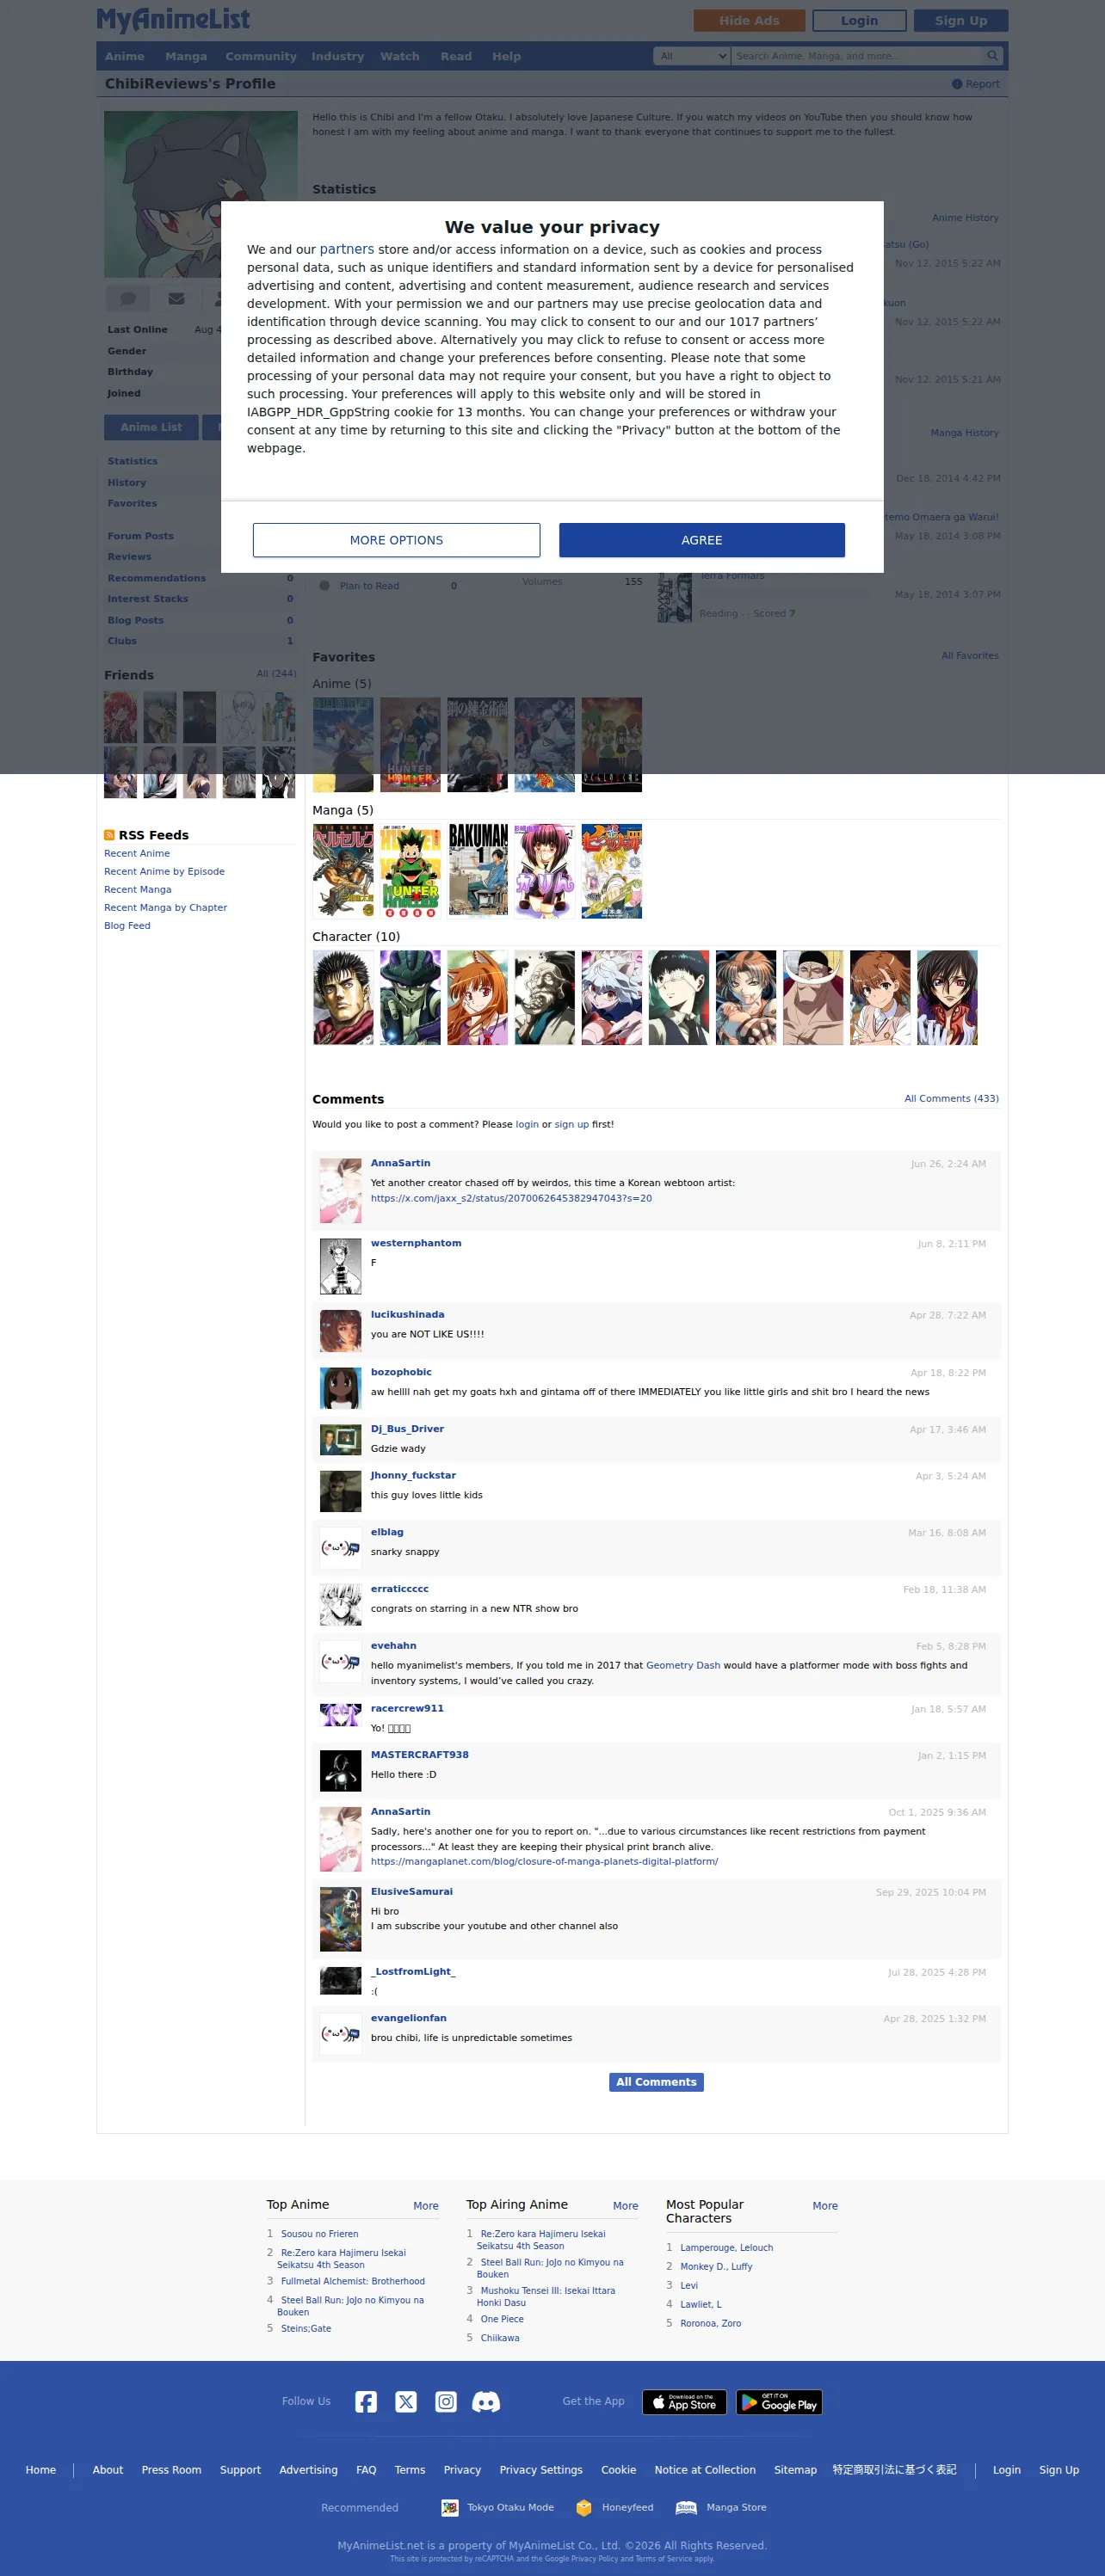1105x2576 pixels.
Task: Open the Recent Anime RSS feed
Action: pos(137,853)
